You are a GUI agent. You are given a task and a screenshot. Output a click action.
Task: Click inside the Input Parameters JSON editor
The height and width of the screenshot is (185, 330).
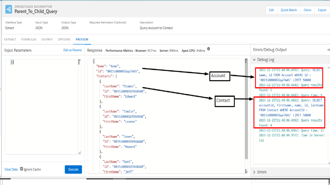point(43,107)
